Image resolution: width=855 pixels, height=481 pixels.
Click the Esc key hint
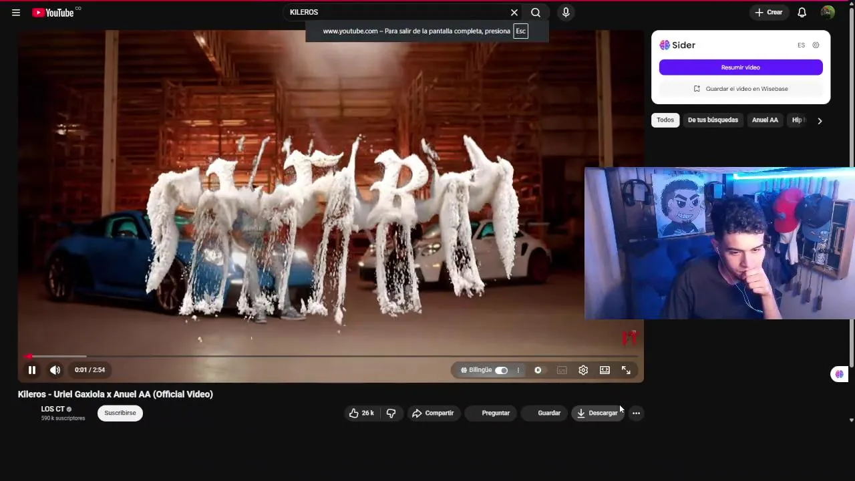click(x=520, y=31)
